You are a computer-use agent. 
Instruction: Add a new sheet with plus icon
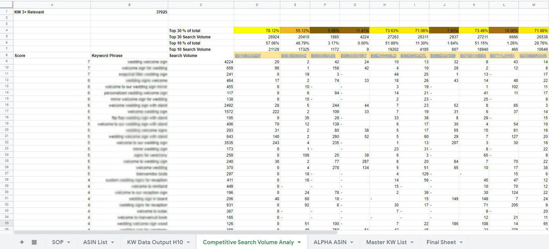click(22, 242)
